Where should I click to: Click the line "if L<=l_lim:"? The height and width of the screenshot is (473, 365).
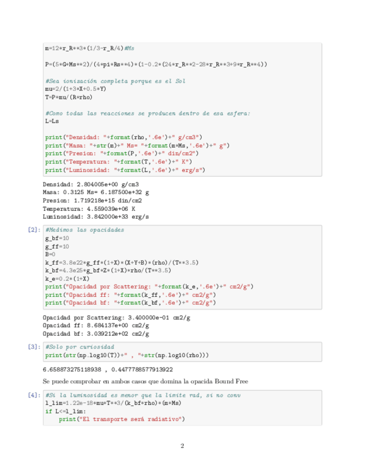tap(65, 412)
